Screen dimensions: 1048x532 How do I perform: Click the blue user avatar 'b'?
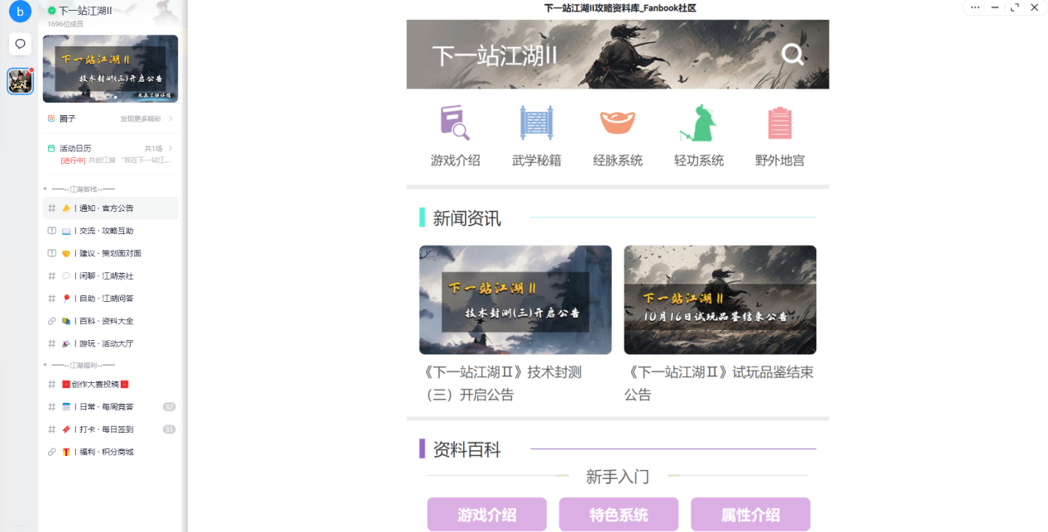(x=20, y=12)
